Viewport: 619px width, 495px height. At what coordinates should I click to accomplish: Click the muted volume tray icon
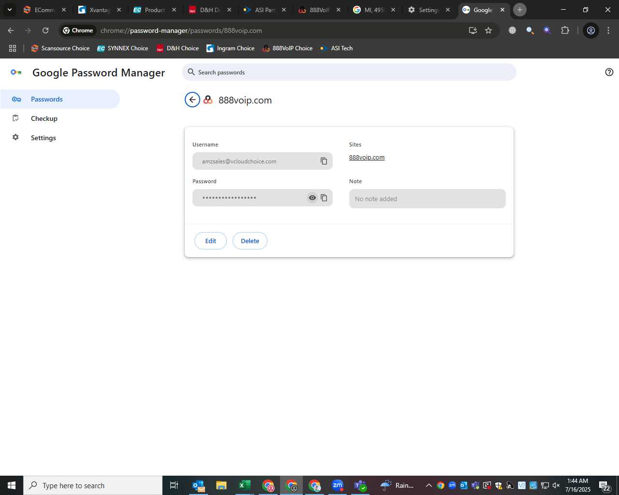point(556,485)
